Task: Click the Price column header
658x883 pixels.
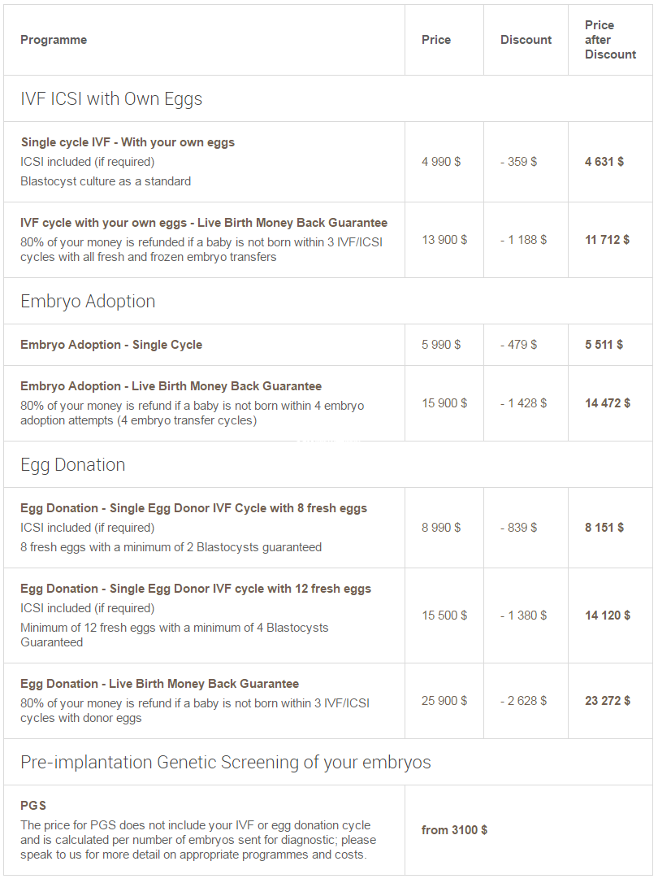Action: 436,40
